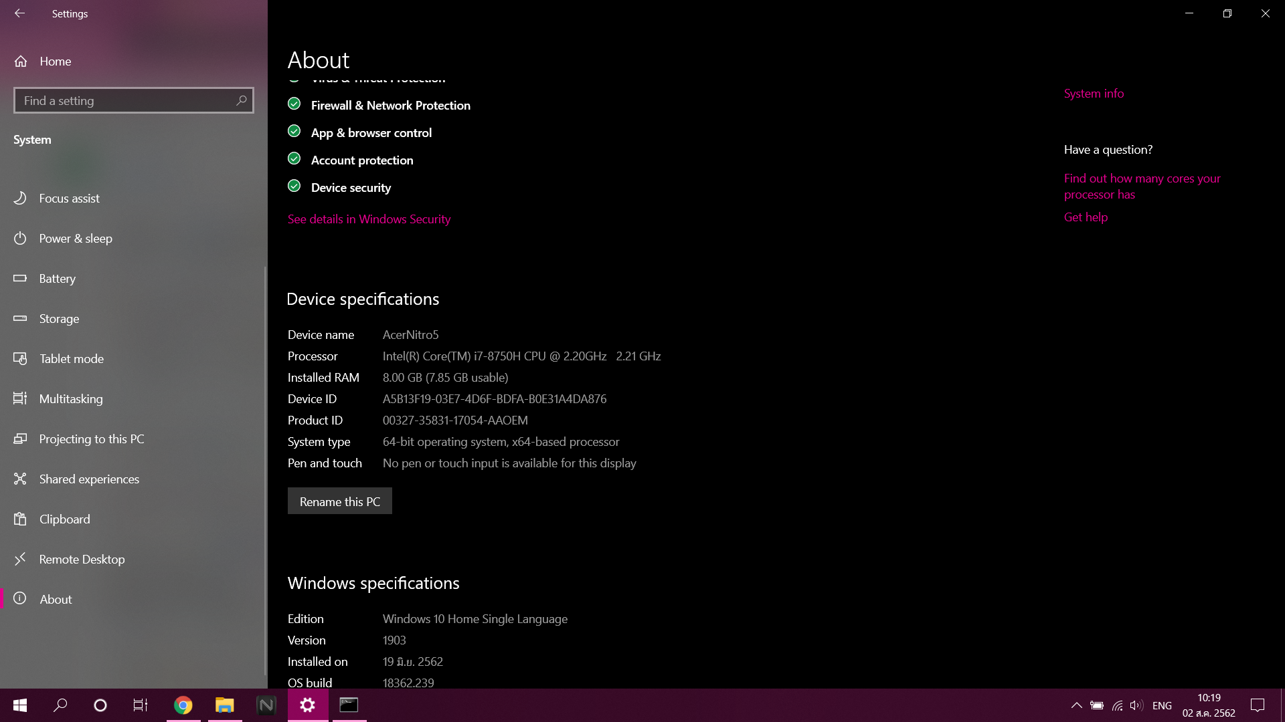Switch to Tablet mode settings
1285x722 pixels.
[x=71, y=359]
